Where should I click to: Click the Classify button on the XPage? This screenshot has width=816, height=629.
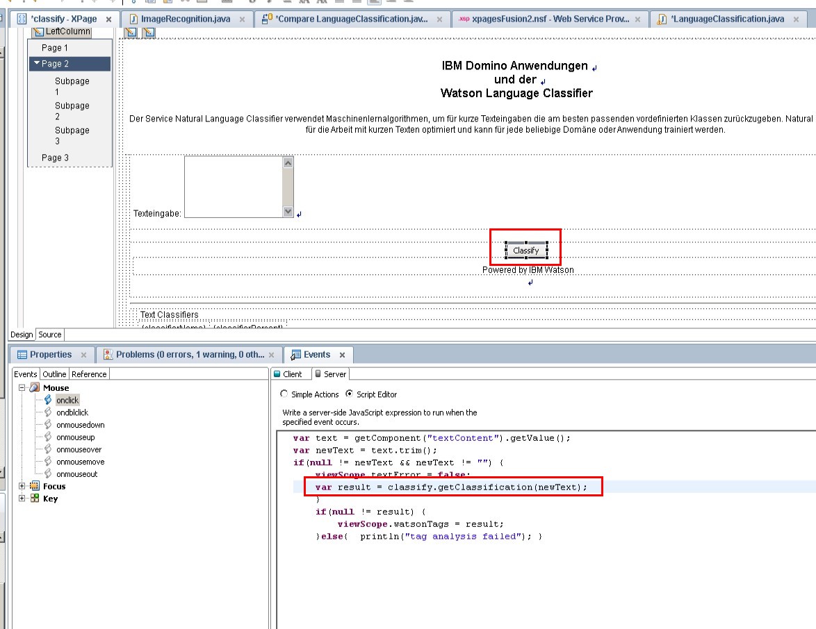[525, 251]
